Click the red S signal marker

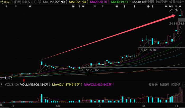click(x=24, y=80)
